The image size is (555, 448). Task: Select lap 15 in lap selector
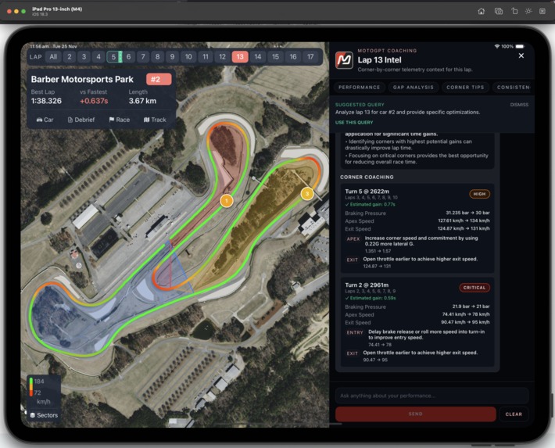(x=275, y=56)
